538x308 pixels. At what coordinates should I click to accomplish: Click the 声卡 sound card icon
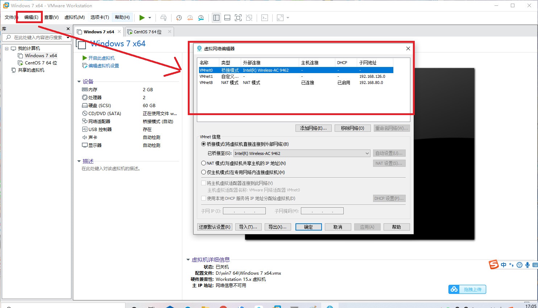[85, 137]
